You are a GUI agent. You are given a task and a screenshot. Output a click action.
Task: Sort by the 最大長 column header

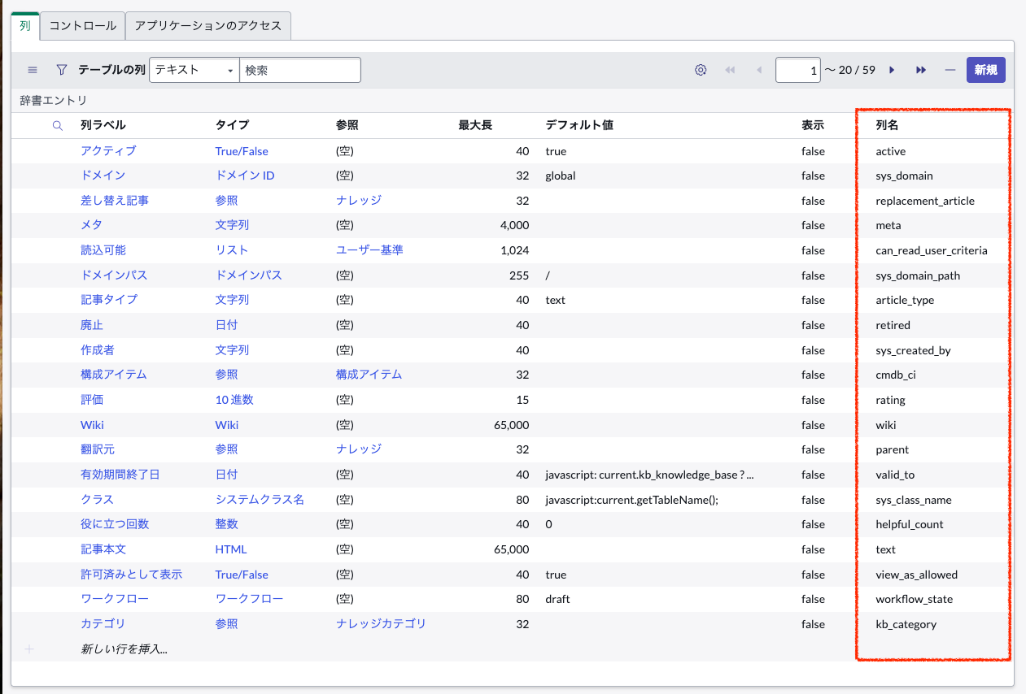click(475, 126)
